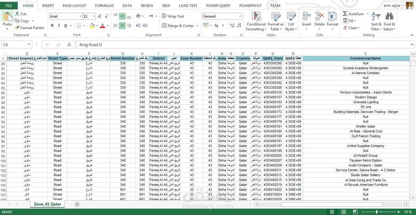This screenshot has width=416, height=215.
Task: Open the FILE tab
Action: tap(9, 5)
